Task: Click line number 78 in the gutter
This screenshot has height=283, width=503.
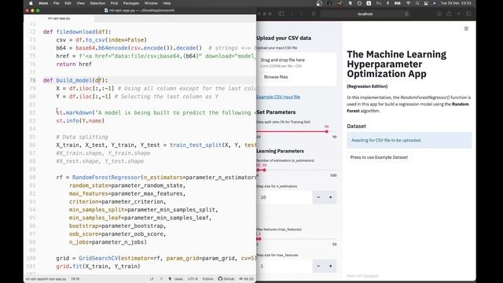Action: pyautogui.click(x=32, y=80)
